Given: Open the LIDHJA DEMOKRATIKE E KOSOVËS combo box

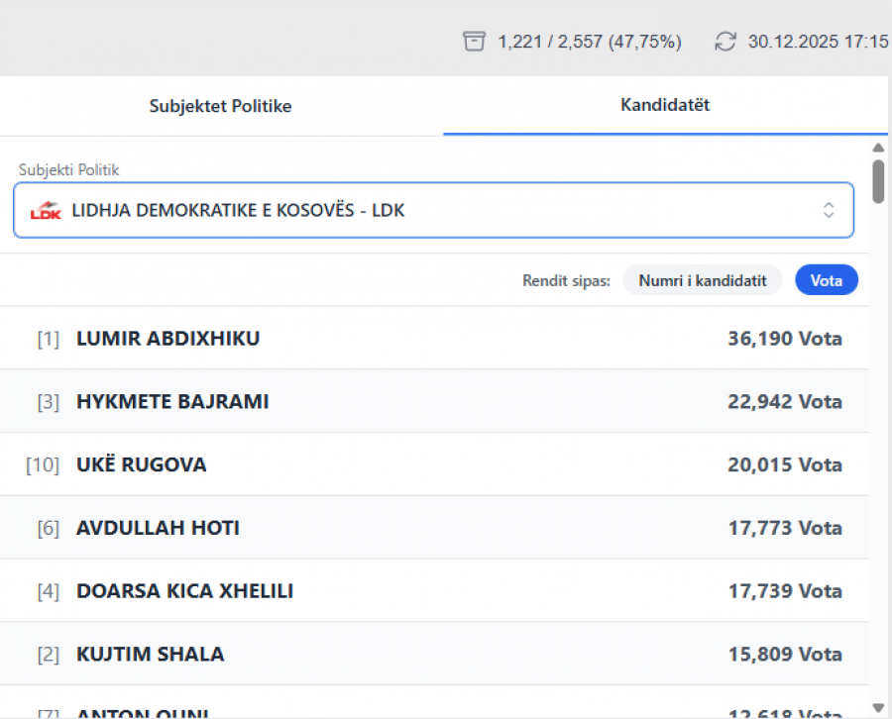Looking at the screenshot, I should 433,210.
